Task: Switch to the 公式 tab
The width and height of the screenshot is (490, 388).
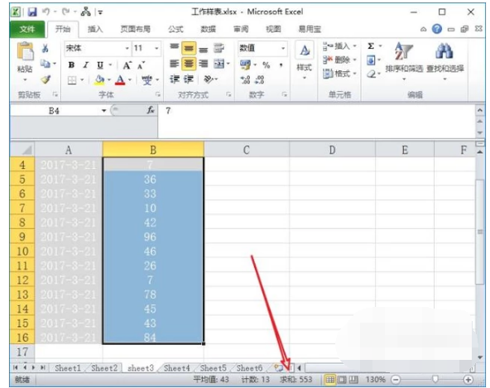Action: 175,29
